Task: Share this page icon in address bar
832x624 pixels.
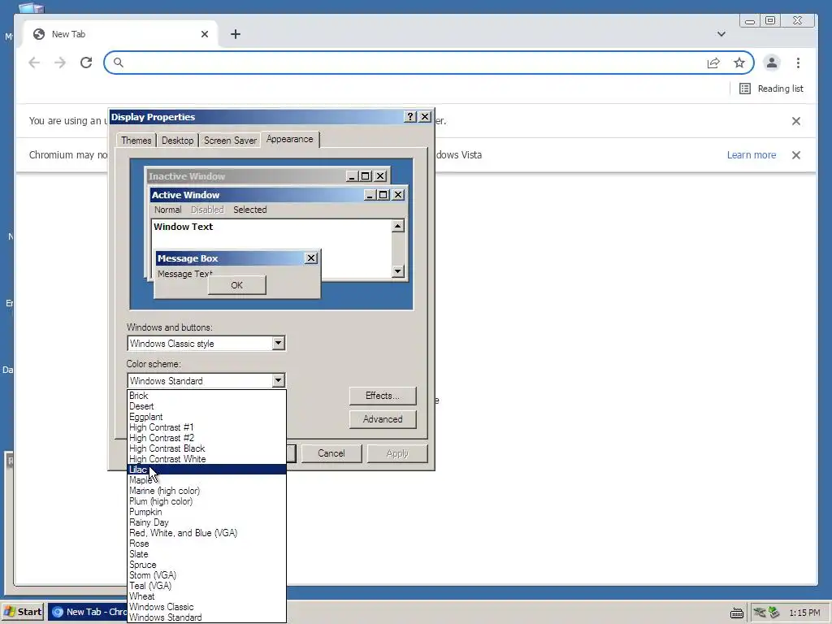Action: [x=713, y=63]
